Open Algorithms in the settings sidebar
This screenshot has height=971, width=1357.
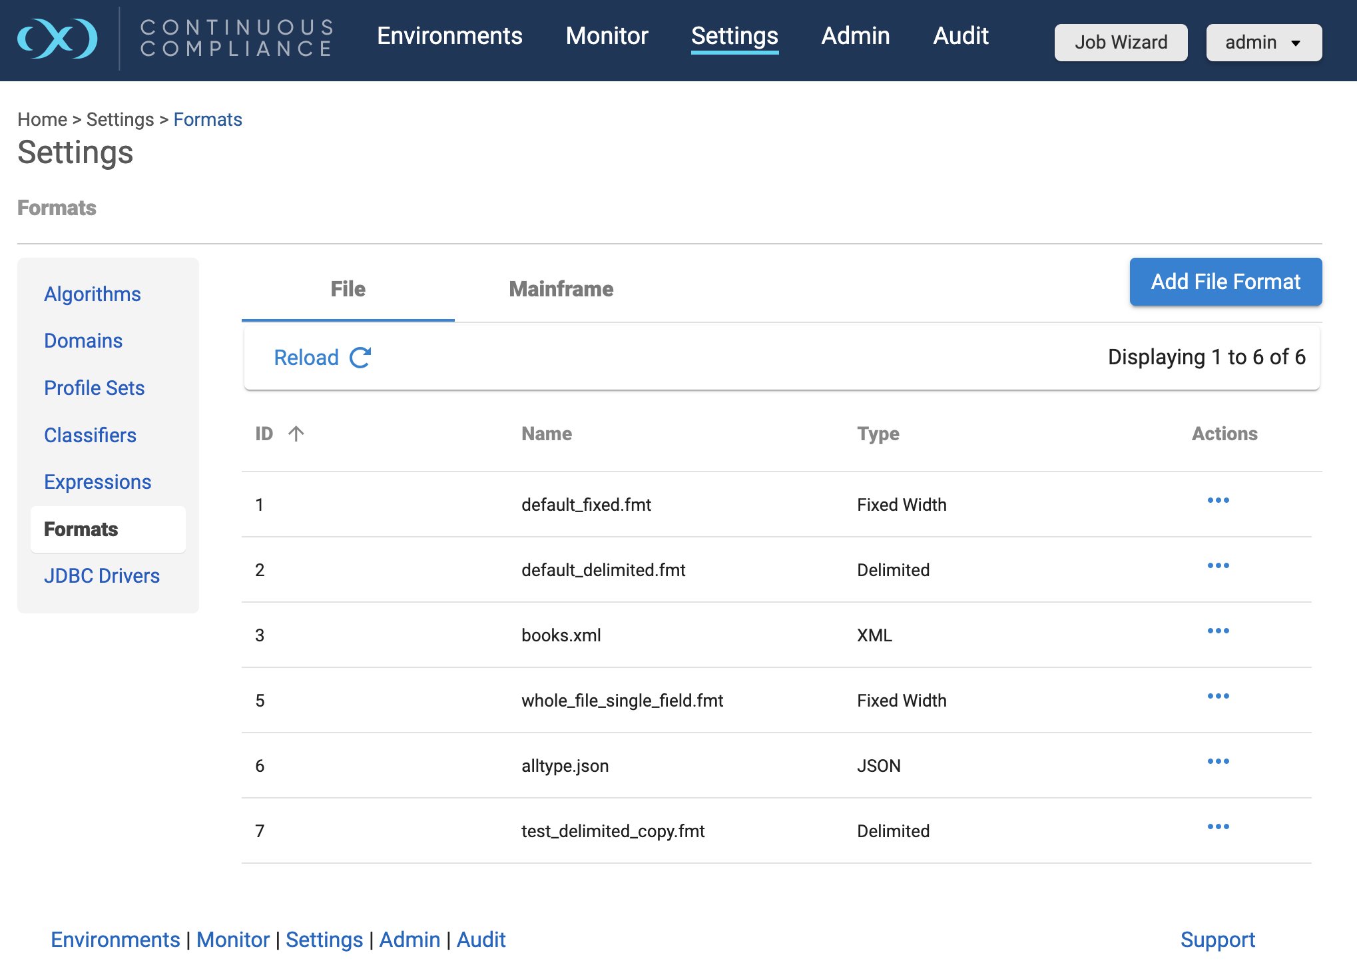point(93,294)
